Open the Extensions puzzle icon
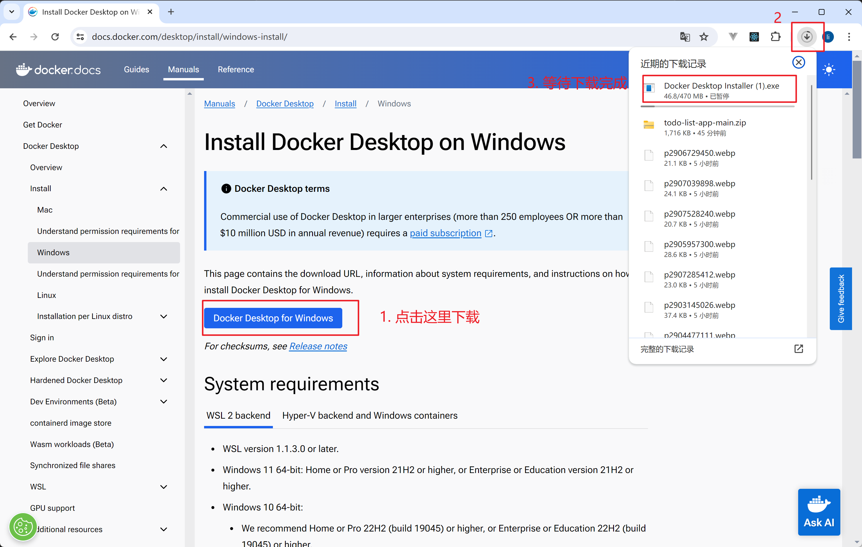The image size is (862, 547). pyautogui.click(x=775, y=37)
